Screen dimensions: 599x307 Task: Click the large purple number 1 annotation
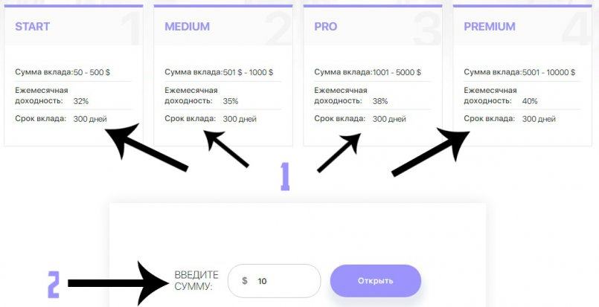285,176
